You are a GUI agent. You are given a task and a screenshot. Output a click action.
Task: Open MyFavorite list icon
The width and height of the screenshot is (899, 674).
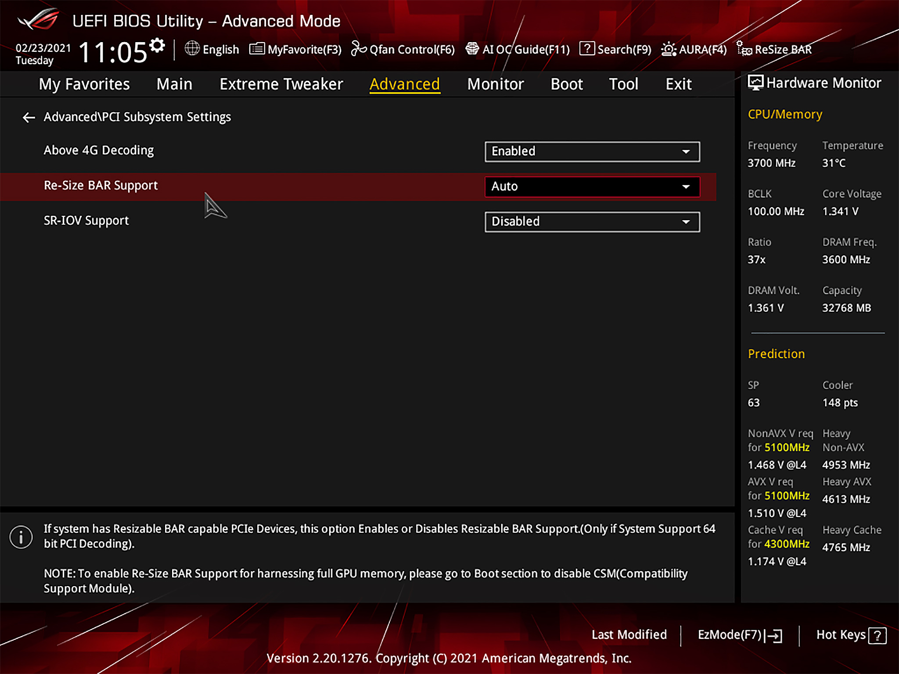pos(257,48)
